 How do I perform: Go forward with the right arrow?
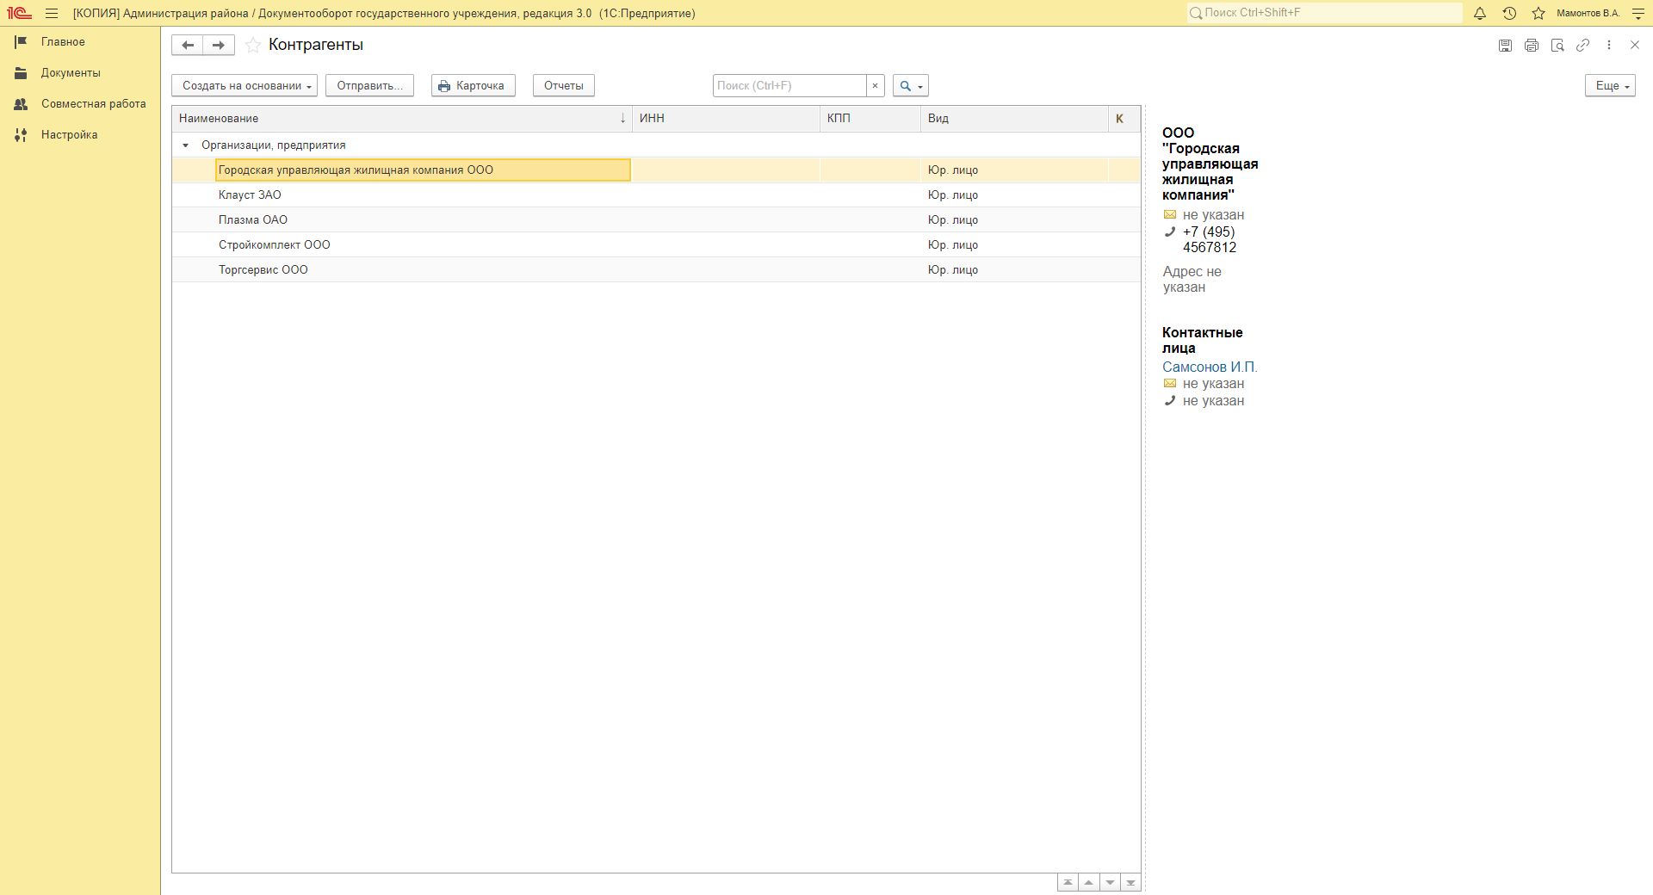220,45
